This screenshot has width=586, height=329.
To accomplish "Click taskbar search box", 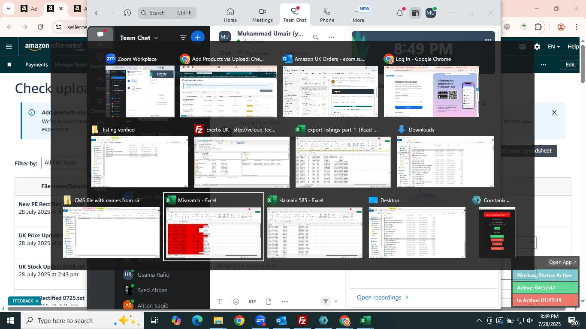I will pyautogui.click(x=82, y=320).
